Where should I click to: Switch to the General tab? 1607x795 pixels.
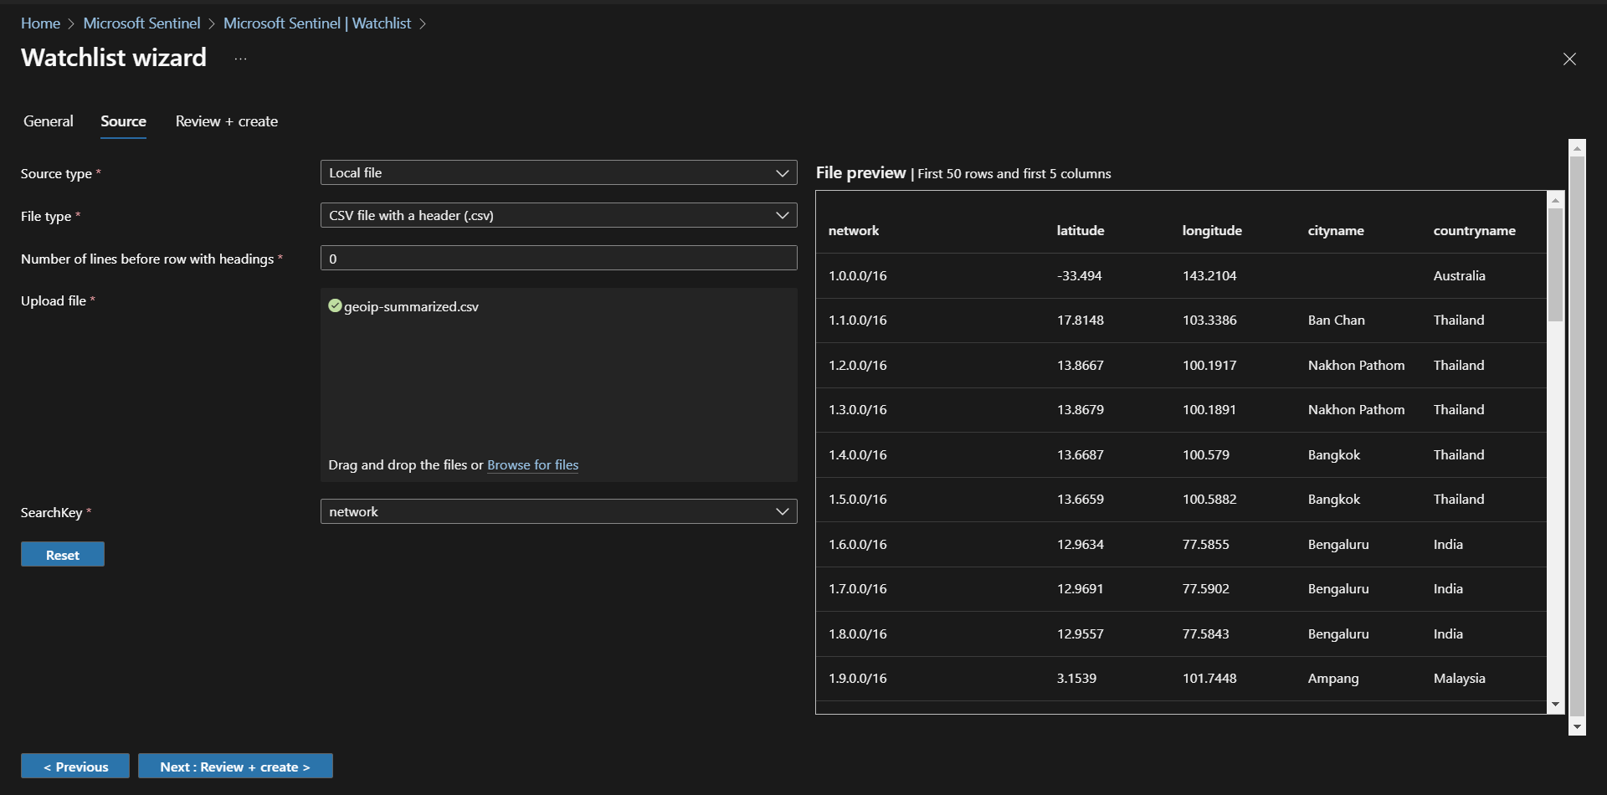(x=49, y=121)
